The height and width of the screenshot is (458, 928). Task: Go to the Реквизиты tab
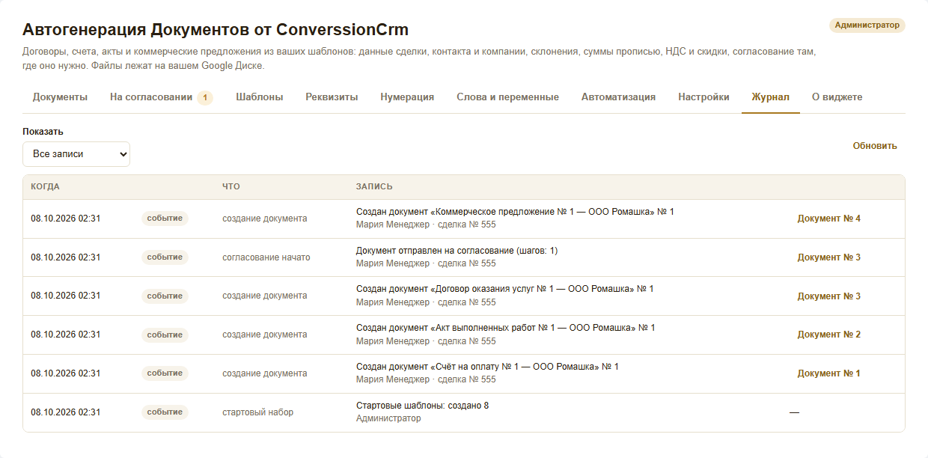[x=332, y=97]
